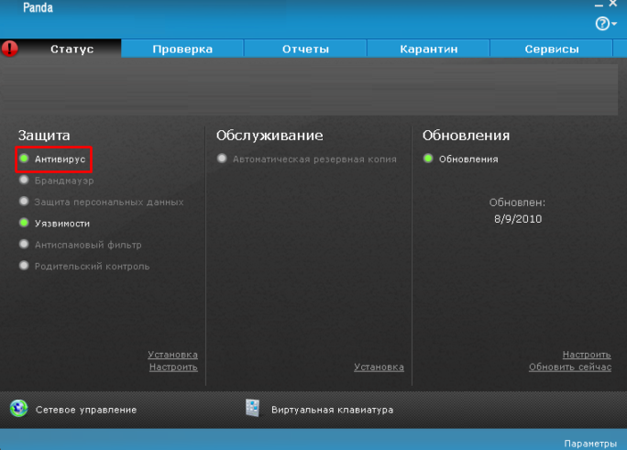Close the Panda window
The width and height of the screenshot is (627, 450).
point(613,4)
